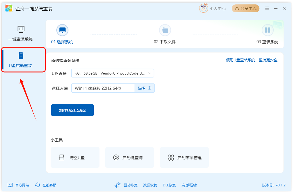Click the four-circle icon in 启动菜单管理
This screenshot has width=293, height=193.
coord(171,158)
